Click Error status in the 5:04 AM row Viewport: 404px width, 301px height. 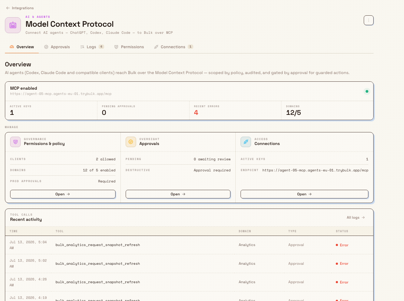(342, 245)
